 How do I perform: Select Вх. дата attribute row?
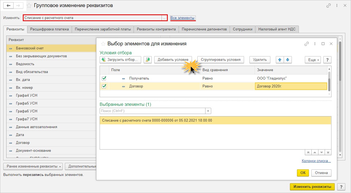[x=52, y=80]
